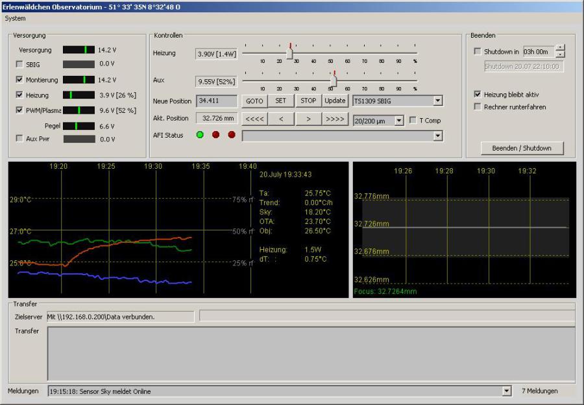Screen dimensions: 584x405
Task: Click the Pegel level indicator bar
Action: [79, 126]
